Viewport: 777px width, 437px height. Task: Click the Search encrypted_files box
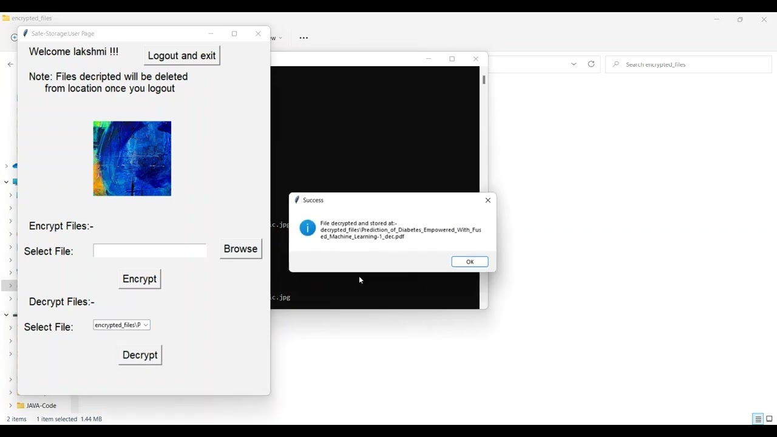689,64
